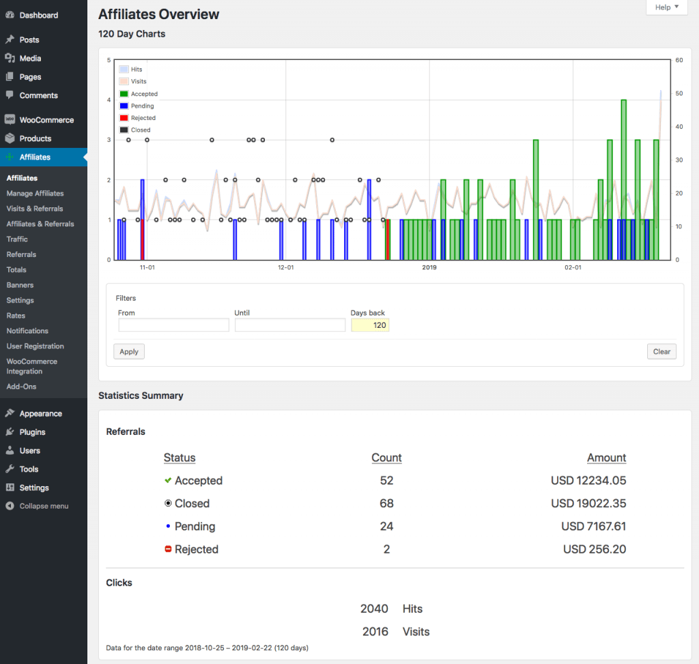
Task: Click the 2040 Hits value
Action: [374, 608]
